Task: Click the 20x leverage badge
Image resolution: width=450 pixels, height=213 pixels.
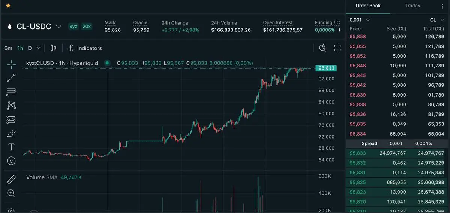Action: click(87, 26)
